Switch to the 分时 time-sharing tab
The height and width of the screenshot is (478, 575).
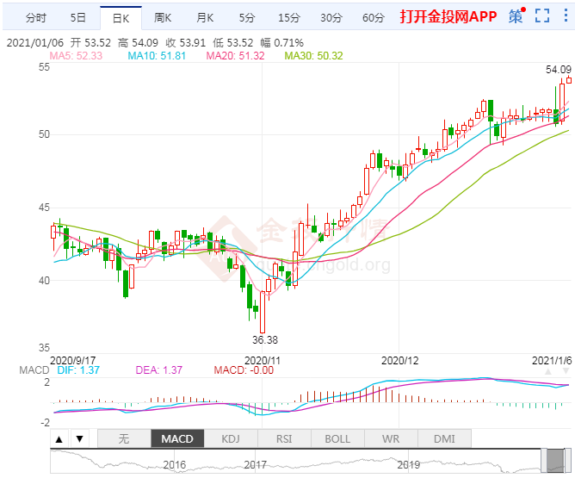(x=36, y=17)
